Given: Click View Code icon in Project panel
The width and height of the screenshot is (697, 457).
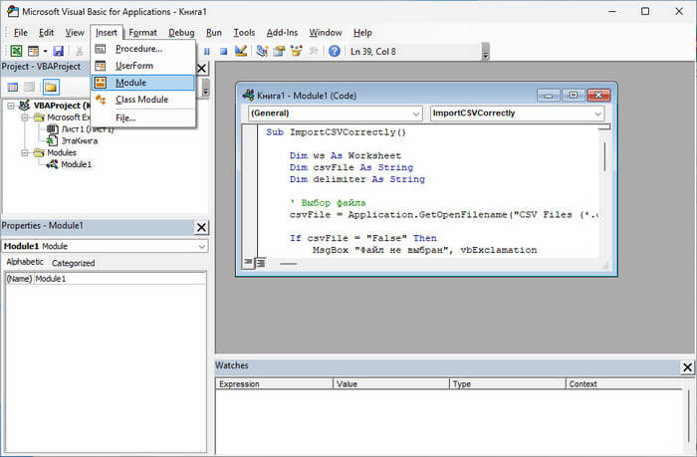Looking at the screenshot, I should click(12, 87).
